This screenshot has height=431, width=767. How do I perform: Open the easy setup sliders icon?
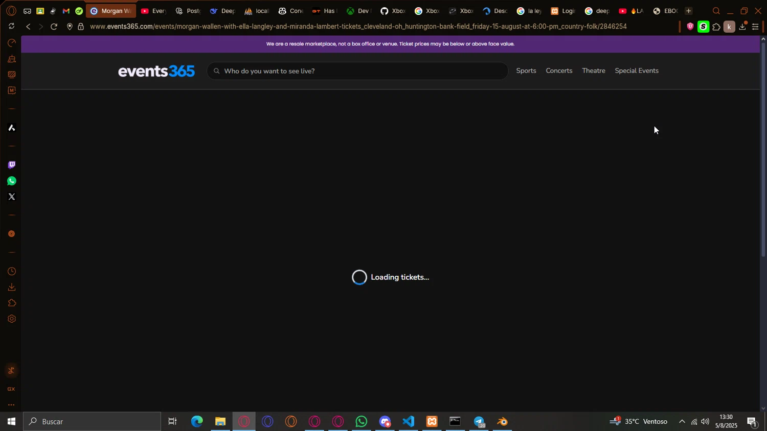coord(755,27)
